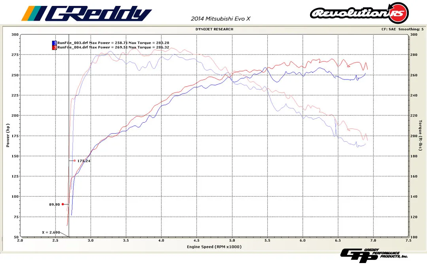Click the X = 2.690 cursor label
The image size is (427, 267).
pyautogui.click(x=51, y=232)
